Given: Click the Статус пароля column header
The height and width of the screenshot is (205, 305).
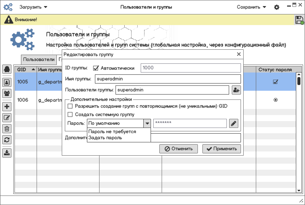Looking at the screenshot, I should [x=275, y=69].
